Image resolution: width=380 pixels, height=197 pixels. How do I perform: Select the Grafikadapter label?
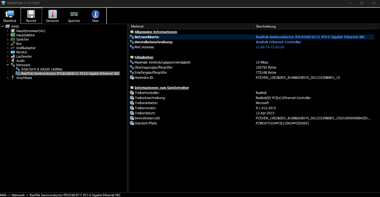pos(26,48)
